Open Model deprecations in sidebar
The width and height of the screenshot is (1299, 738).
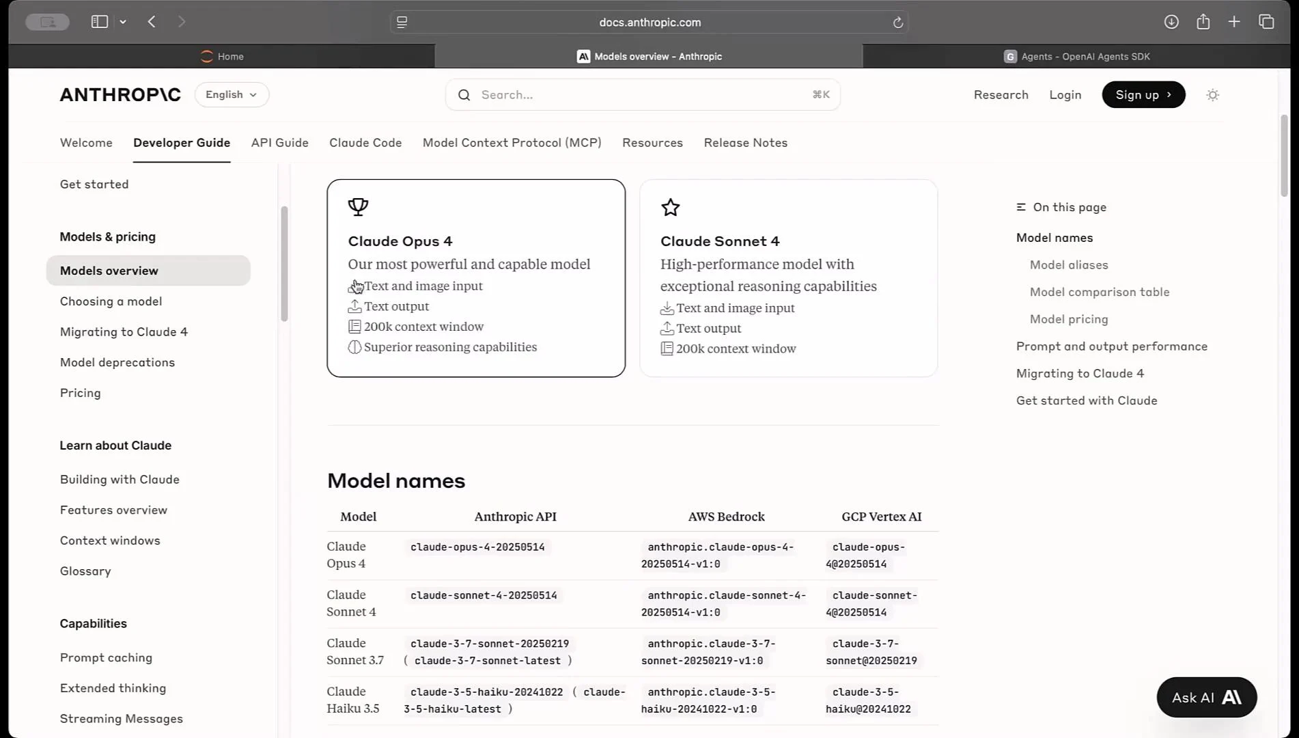(117, 363)
